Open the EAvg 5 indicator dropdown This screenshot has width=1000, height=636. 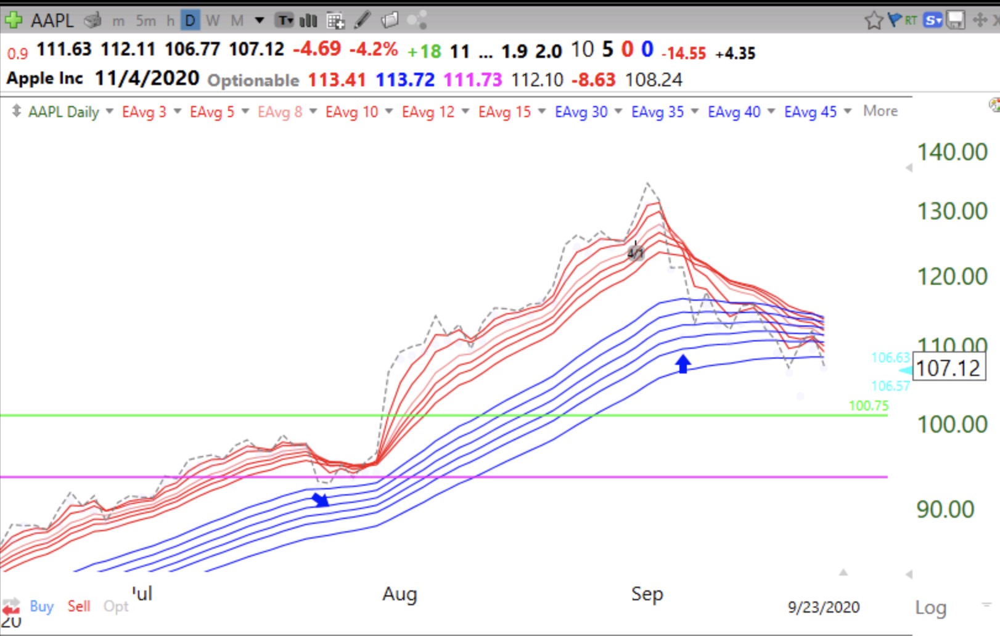pos(245,112)
